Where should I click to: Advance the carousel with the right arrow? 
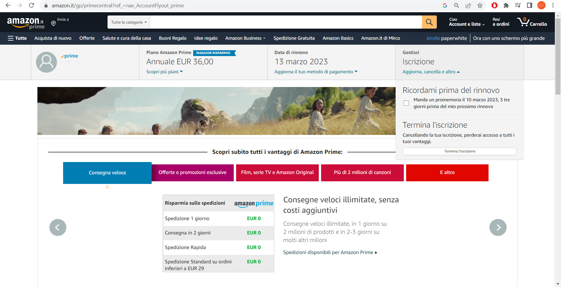tap(498, 227)
